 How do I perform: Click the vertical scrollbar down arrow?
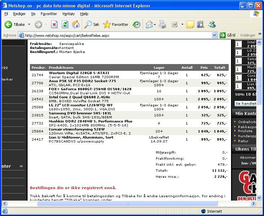259,198
